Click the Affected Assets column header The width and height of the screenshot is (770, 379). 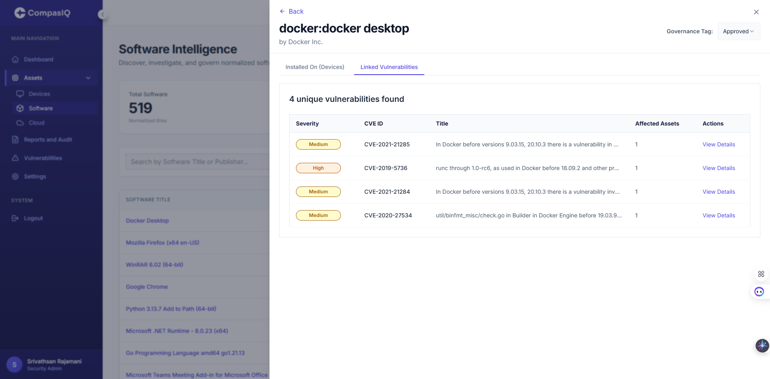point(657,124)
